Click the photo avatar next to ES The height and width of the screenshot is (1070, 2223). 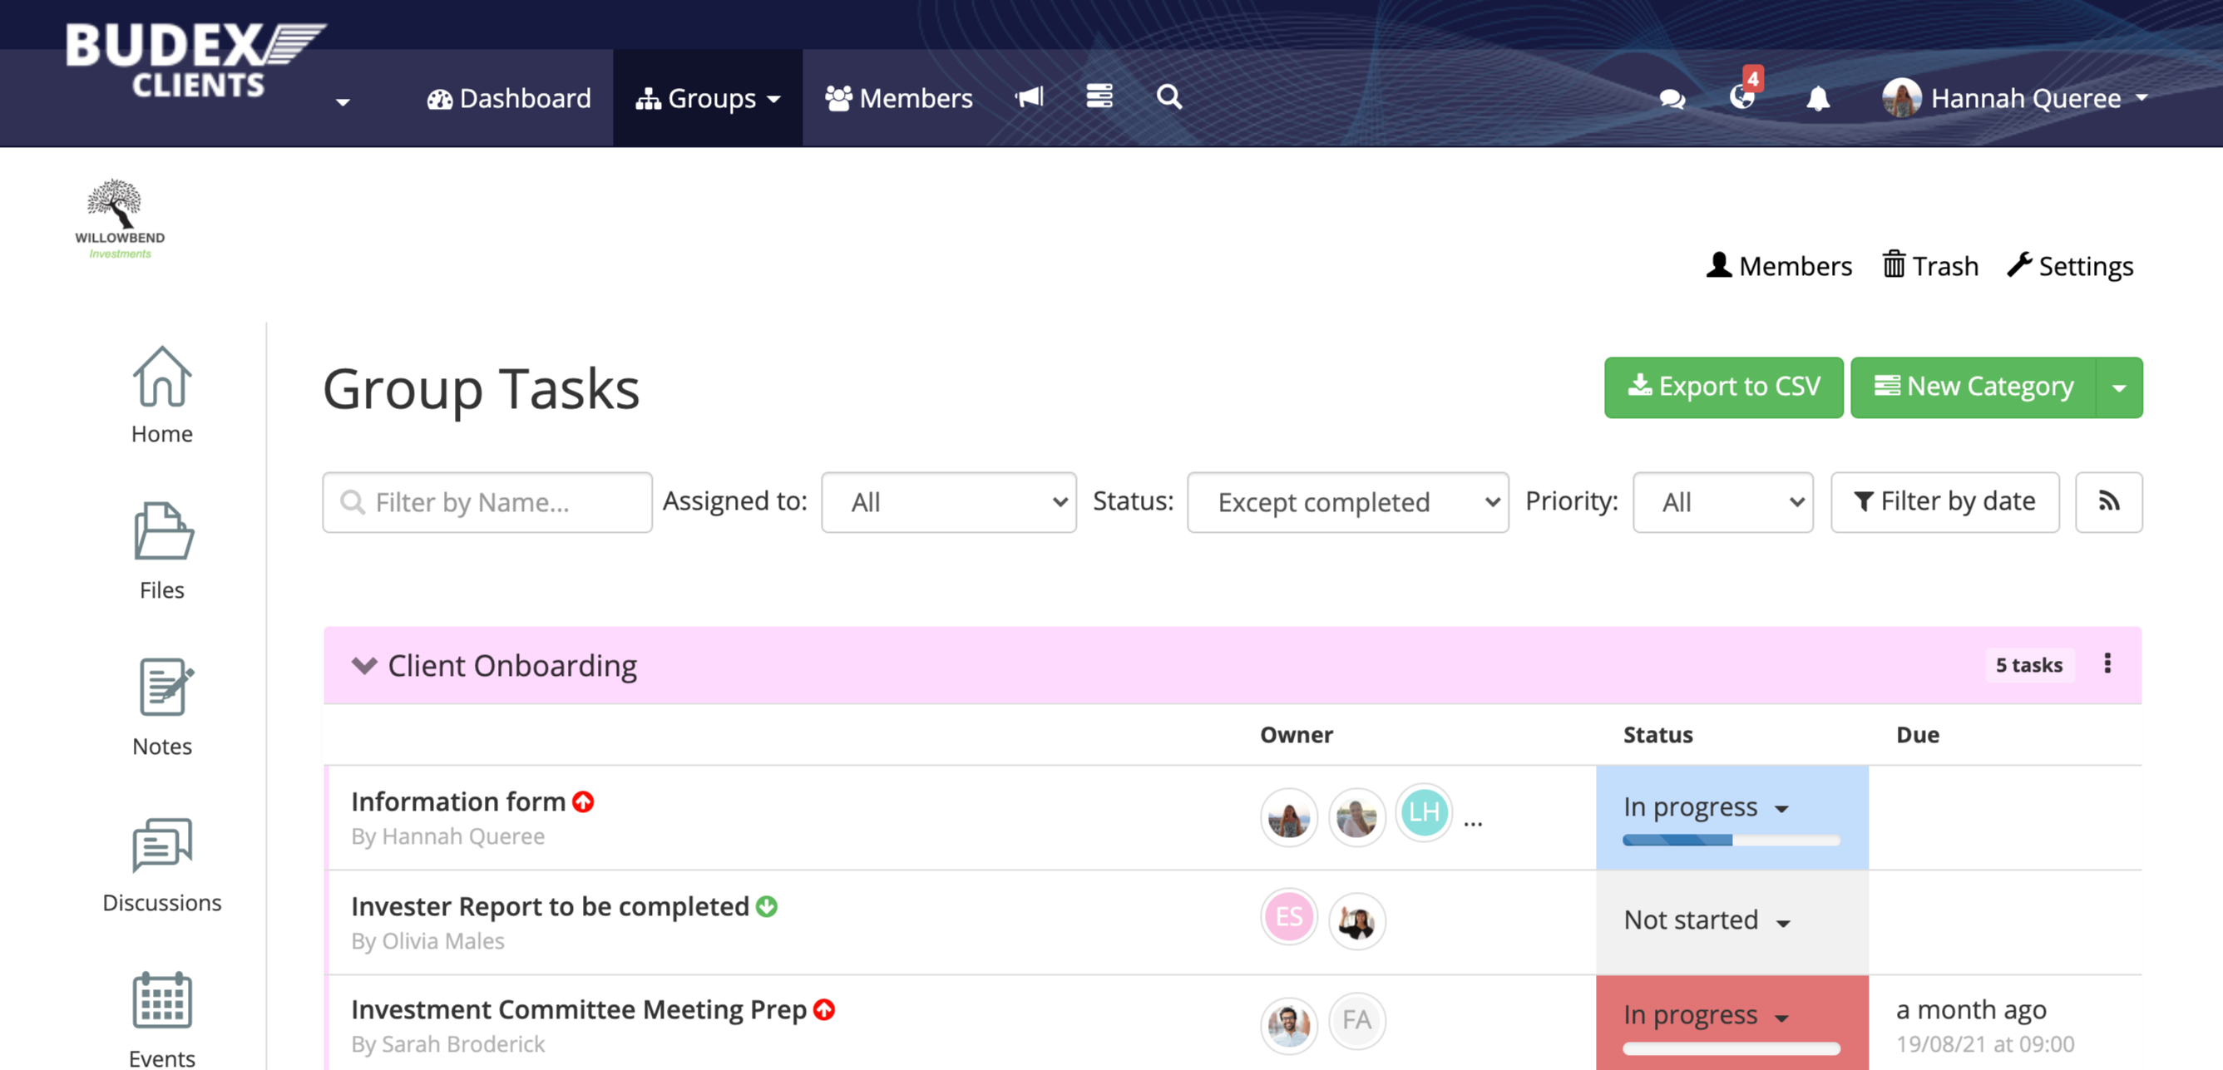1356,920
